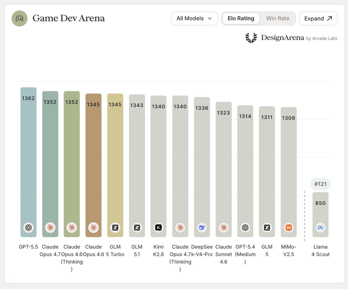
Task: Click the Kimi K2.6 axis label
Action: point(158,251)
